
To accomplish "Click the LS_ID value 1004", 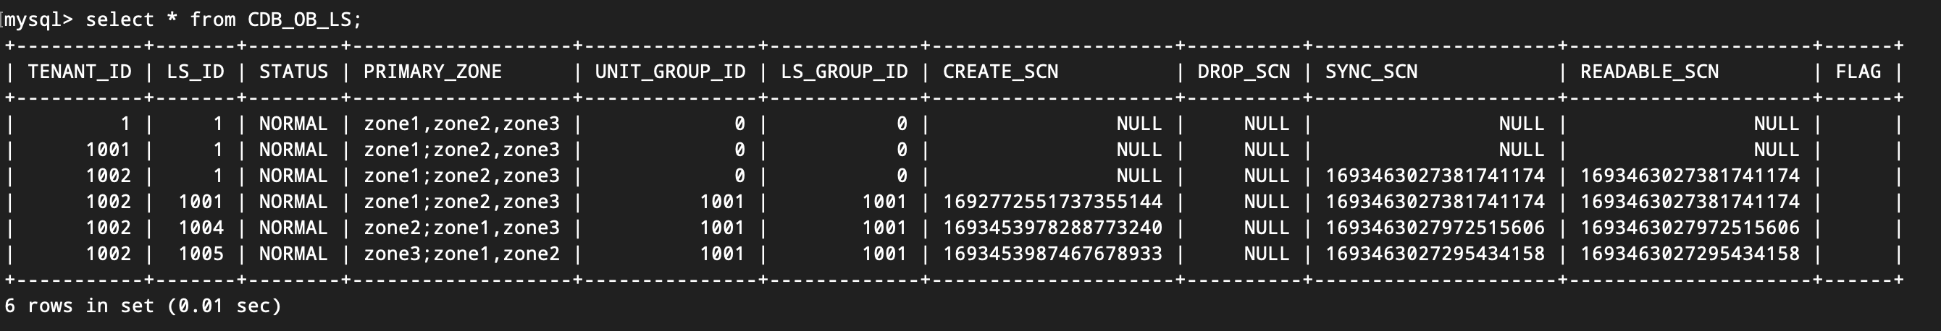I will 201,228.
